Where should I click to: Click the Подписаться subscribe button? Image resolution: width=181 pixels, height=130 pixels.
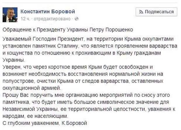(x=156, y=12)
